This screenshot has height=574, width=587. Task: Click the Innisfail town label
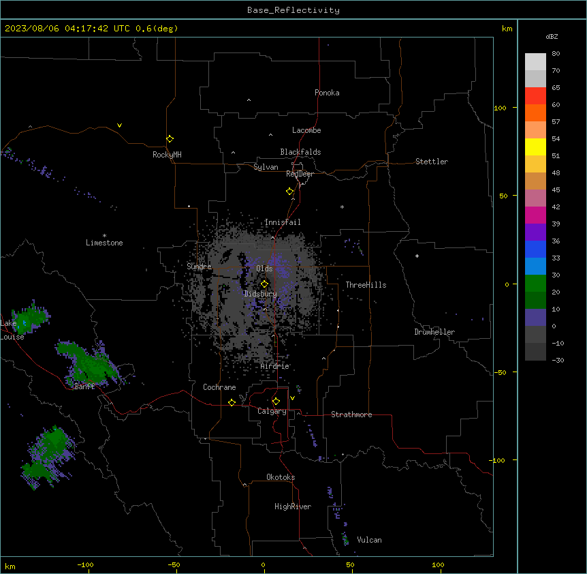283,222
